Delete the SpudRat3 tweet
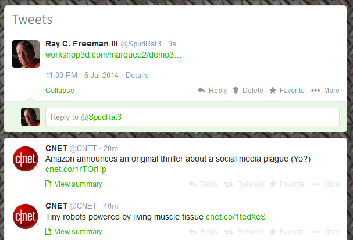This screenshot has height=240, width=353. (x=248, y=91)
